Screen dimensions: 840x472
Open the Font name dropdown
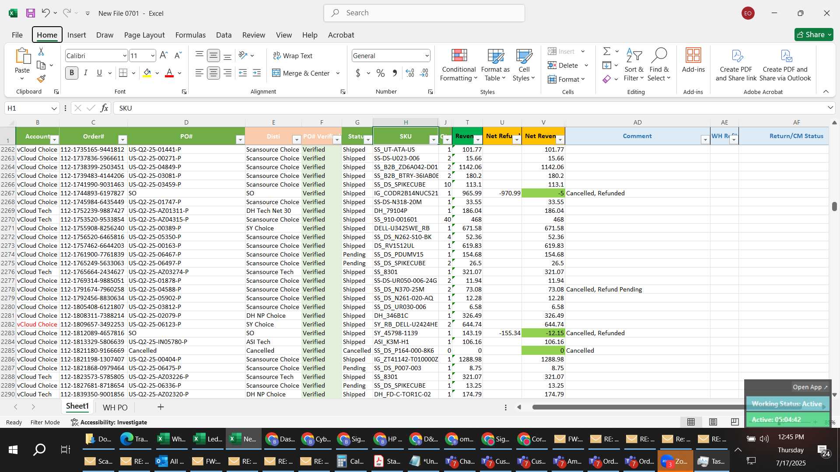(124, 56)
